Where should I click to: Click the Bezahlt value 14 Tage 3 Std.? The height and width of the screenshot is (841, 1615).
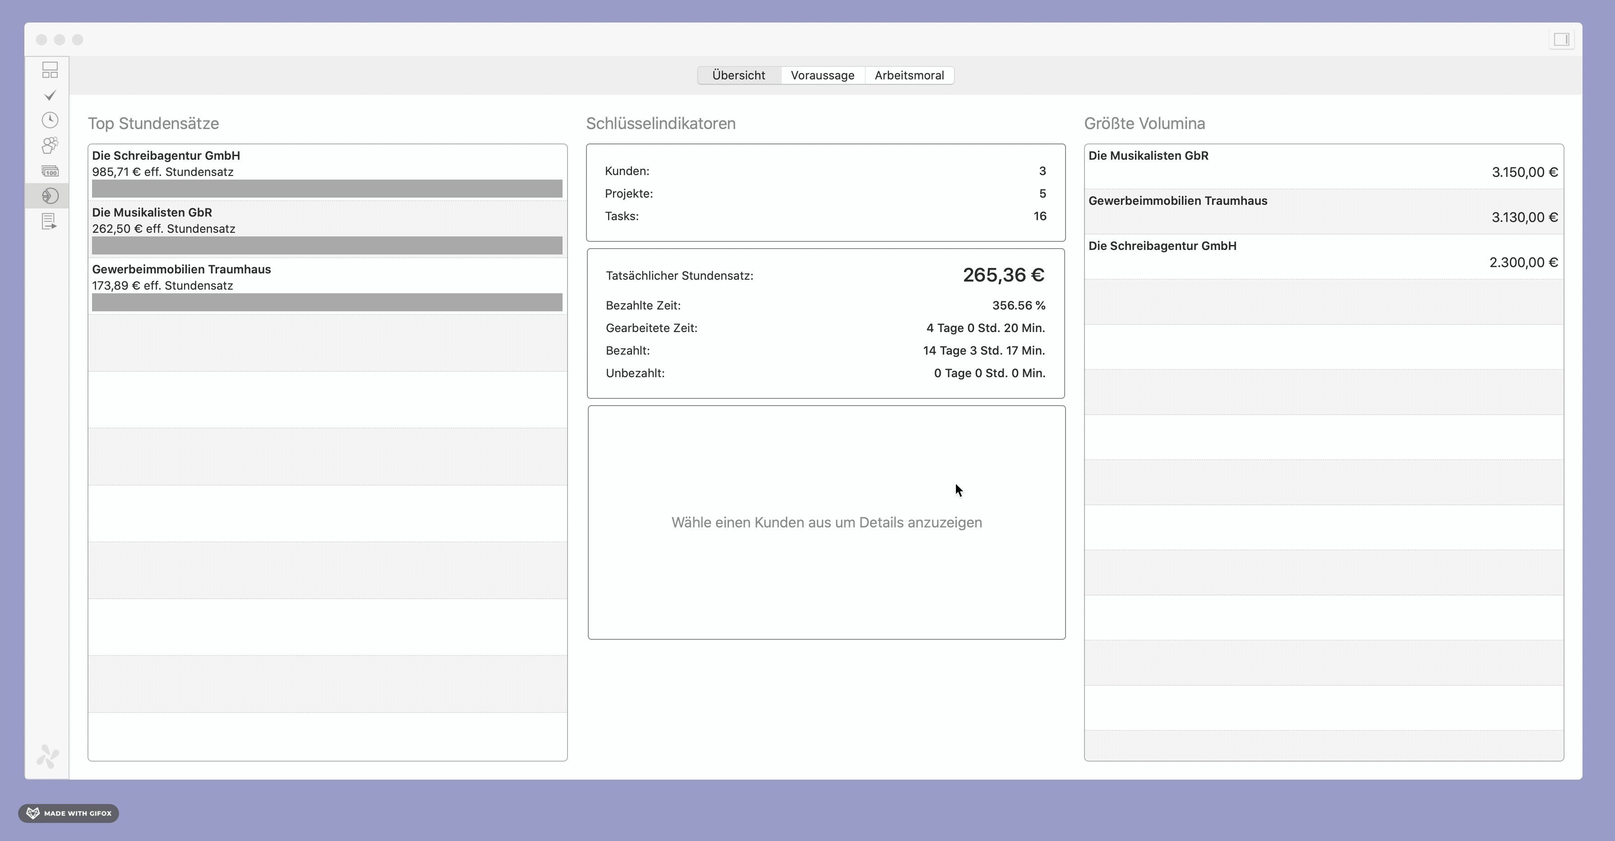[x=984, y=351]
